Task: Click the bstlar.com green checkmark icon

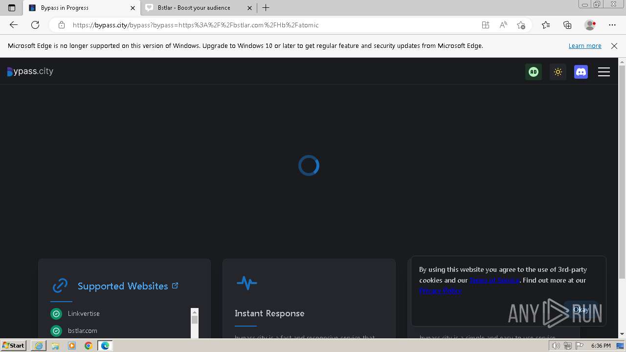Action: click(x=56, y=331)
